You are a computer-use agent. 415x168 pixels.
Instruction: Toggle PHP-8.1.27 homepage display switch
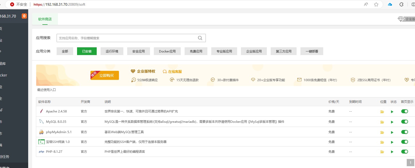[405, 152]
